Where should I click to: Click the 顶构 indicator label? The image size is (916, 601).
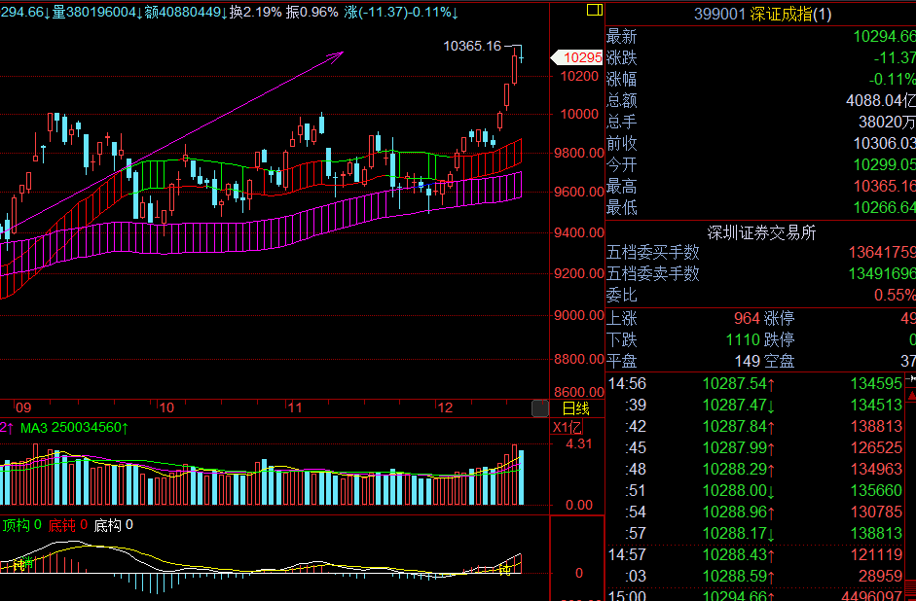tap(16, 525)
